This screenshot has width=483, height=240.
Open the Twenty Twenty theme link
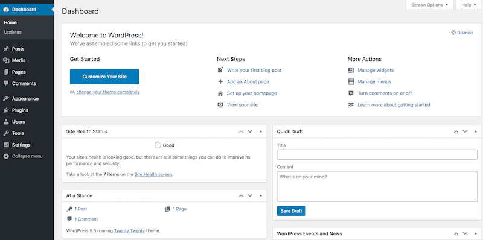point(129,230)
